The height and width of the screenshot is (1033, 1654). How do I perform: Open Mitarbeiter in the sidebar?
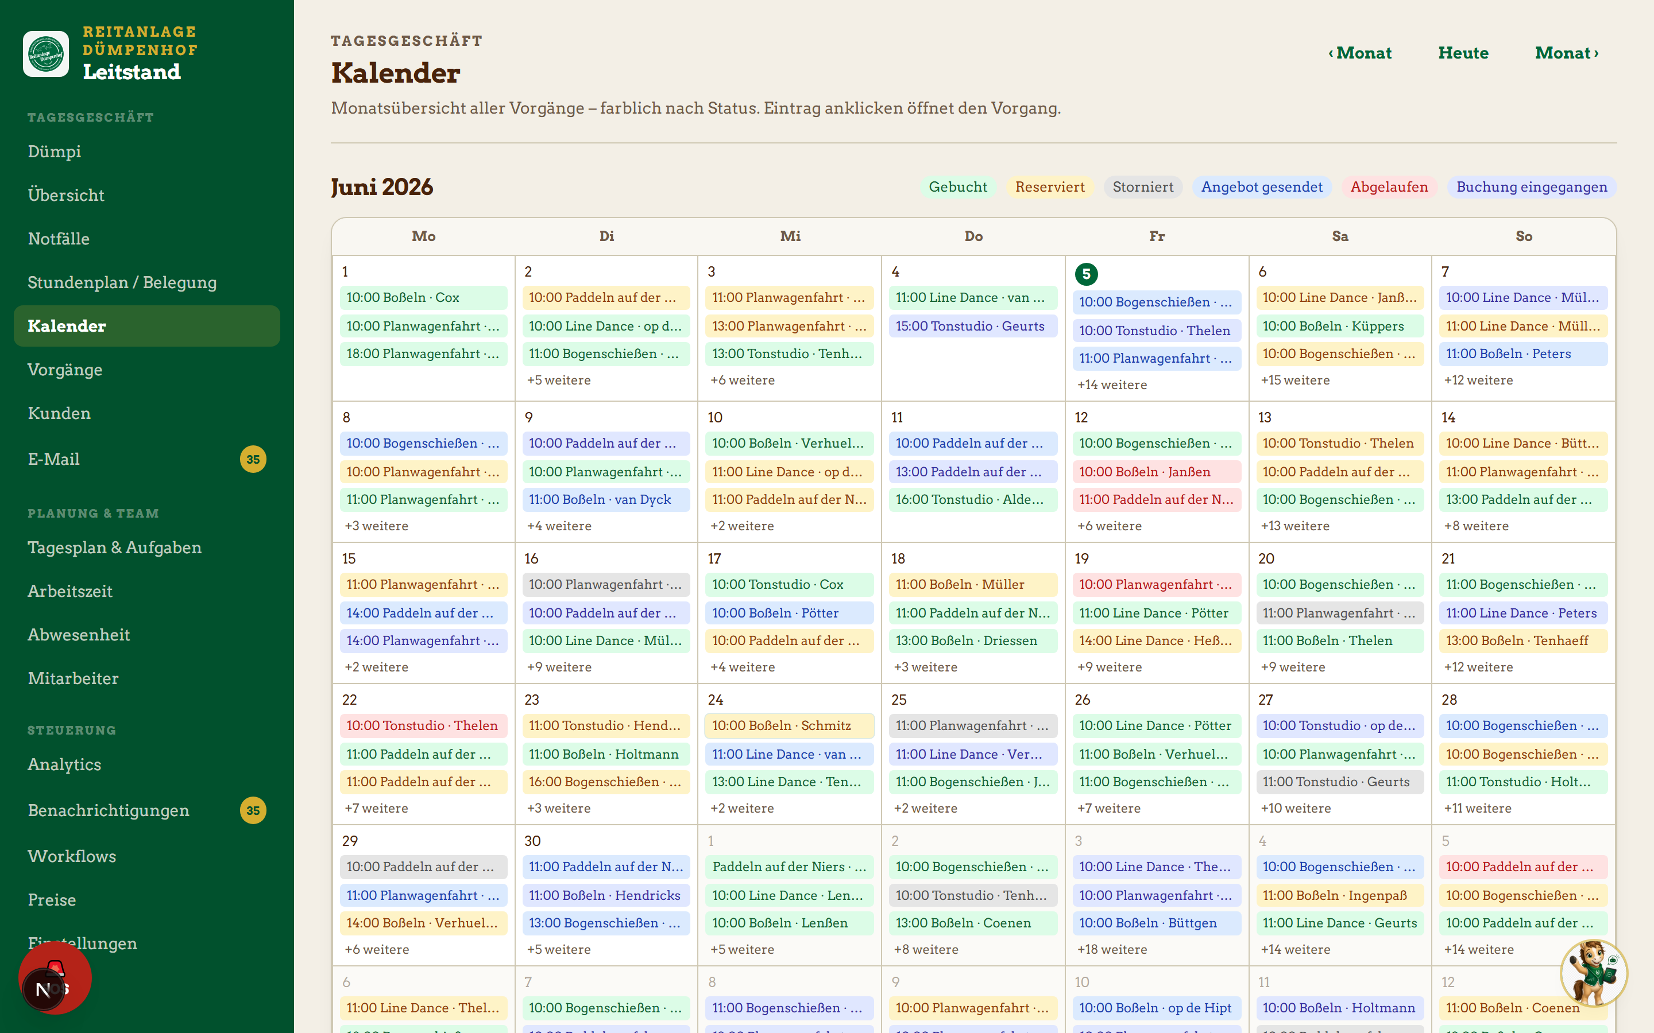click(x=147, y=678)
